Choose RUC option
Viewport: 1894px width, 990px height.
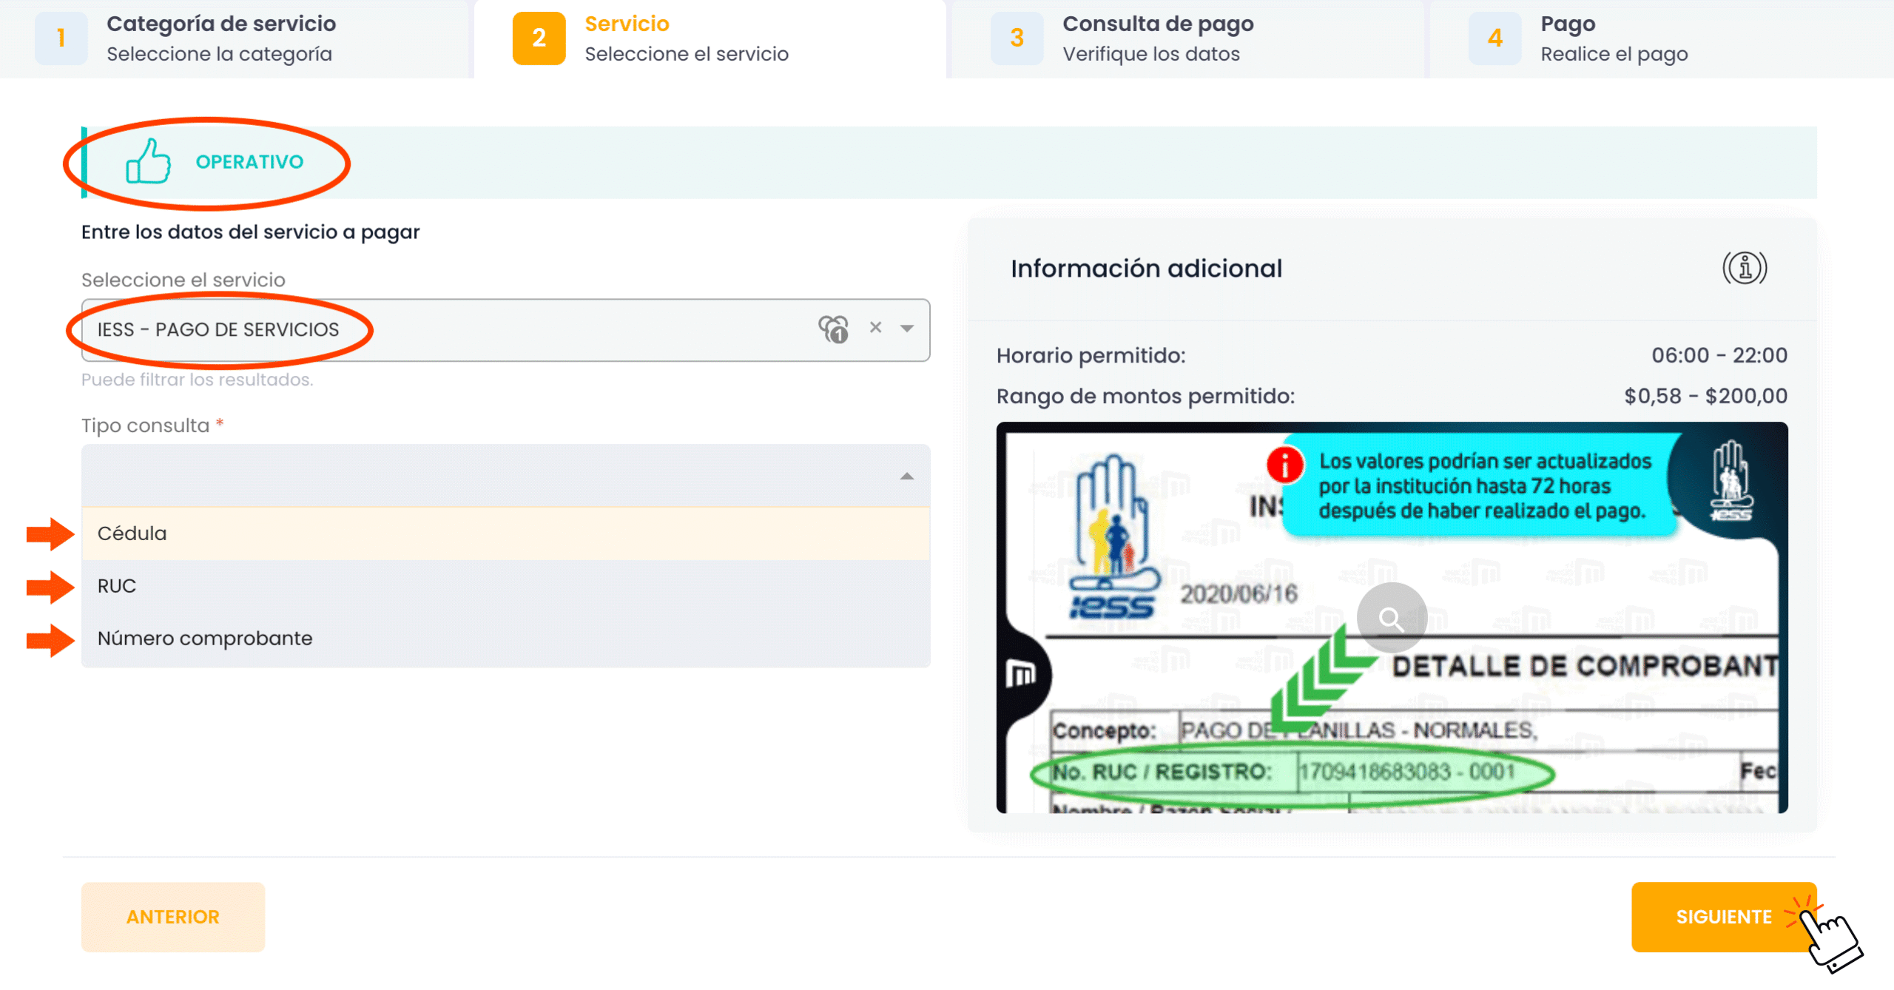coord(505,586)
